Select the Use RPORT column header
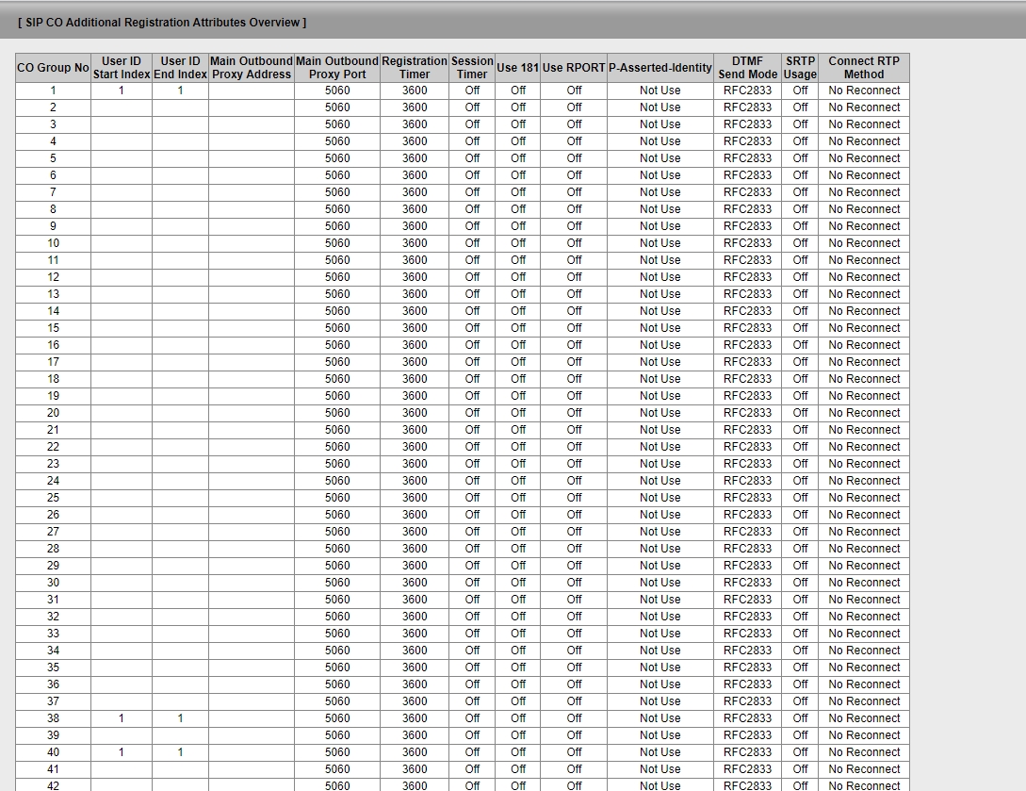The image size is (1026, 791). tap(574, 68)
